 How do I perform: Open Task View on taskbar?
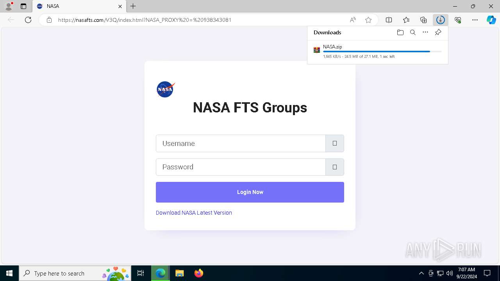(x=141, y=273)
